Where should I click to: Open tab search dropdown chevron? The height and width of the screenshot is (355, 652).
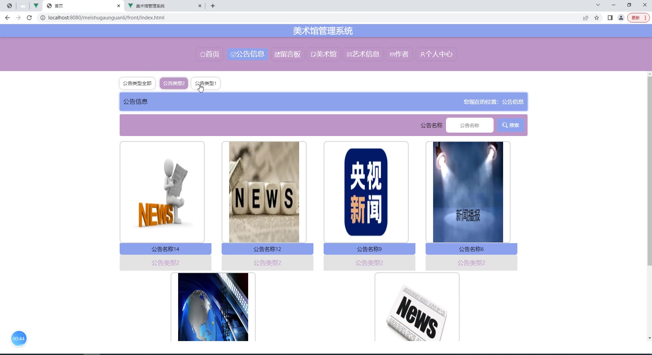(598, 5)
